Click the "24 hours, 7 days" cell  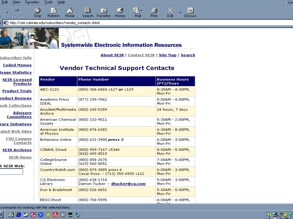175,111
